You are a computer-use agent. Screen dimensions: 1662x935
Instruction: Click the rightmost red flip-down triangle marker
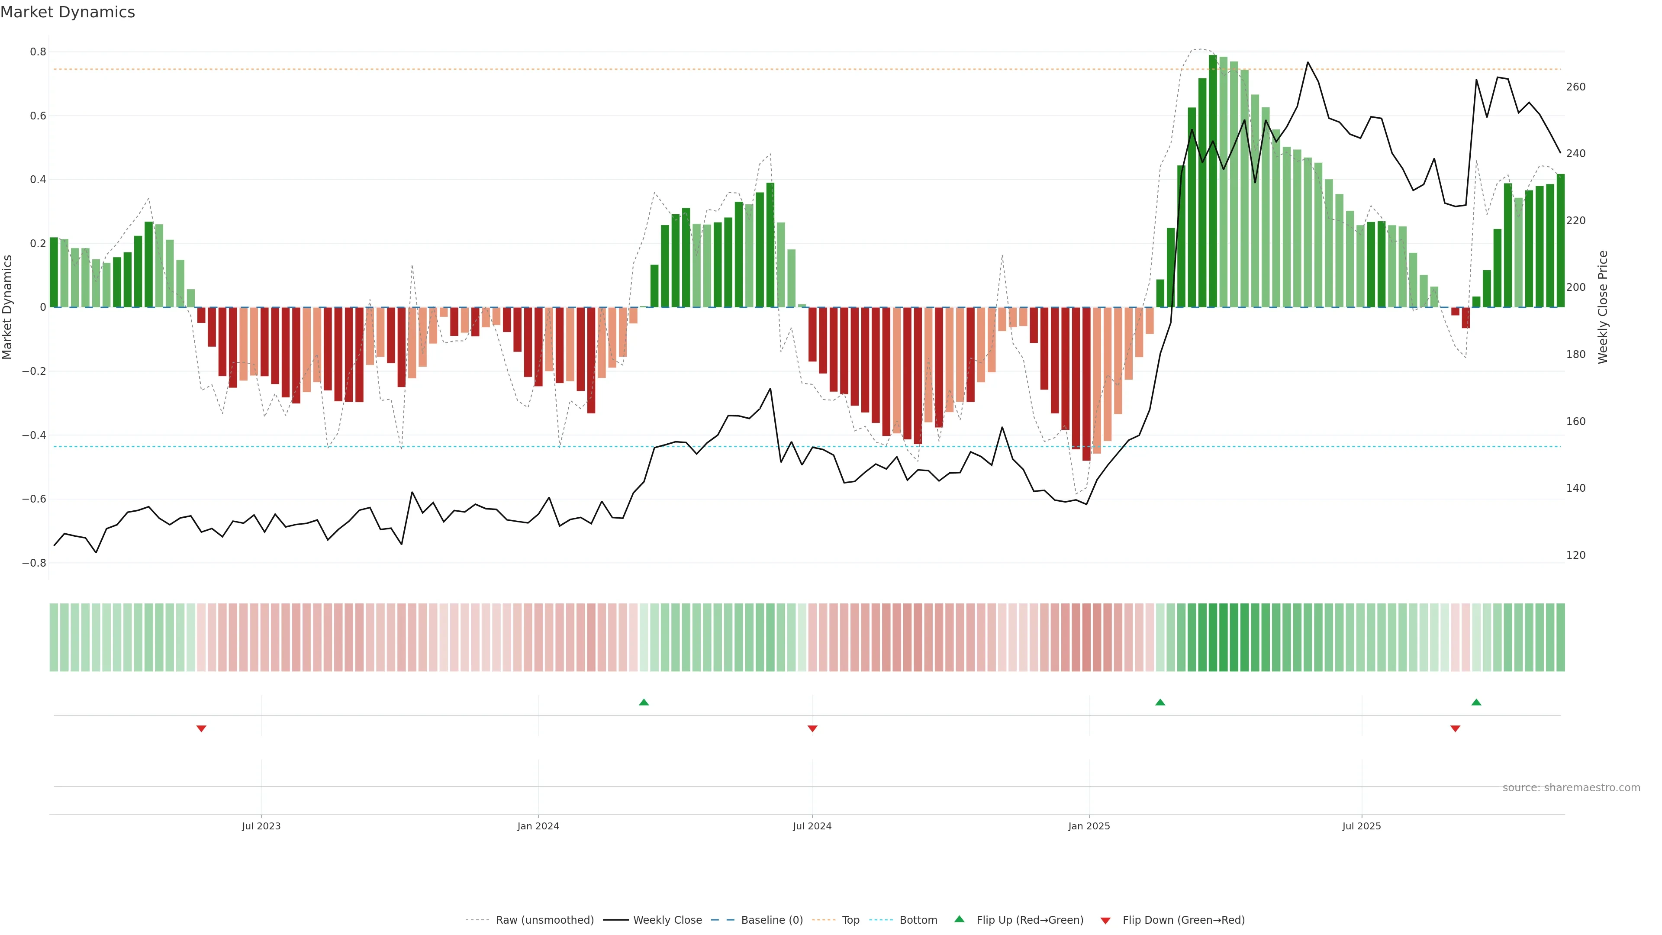tap(1455, 729)
